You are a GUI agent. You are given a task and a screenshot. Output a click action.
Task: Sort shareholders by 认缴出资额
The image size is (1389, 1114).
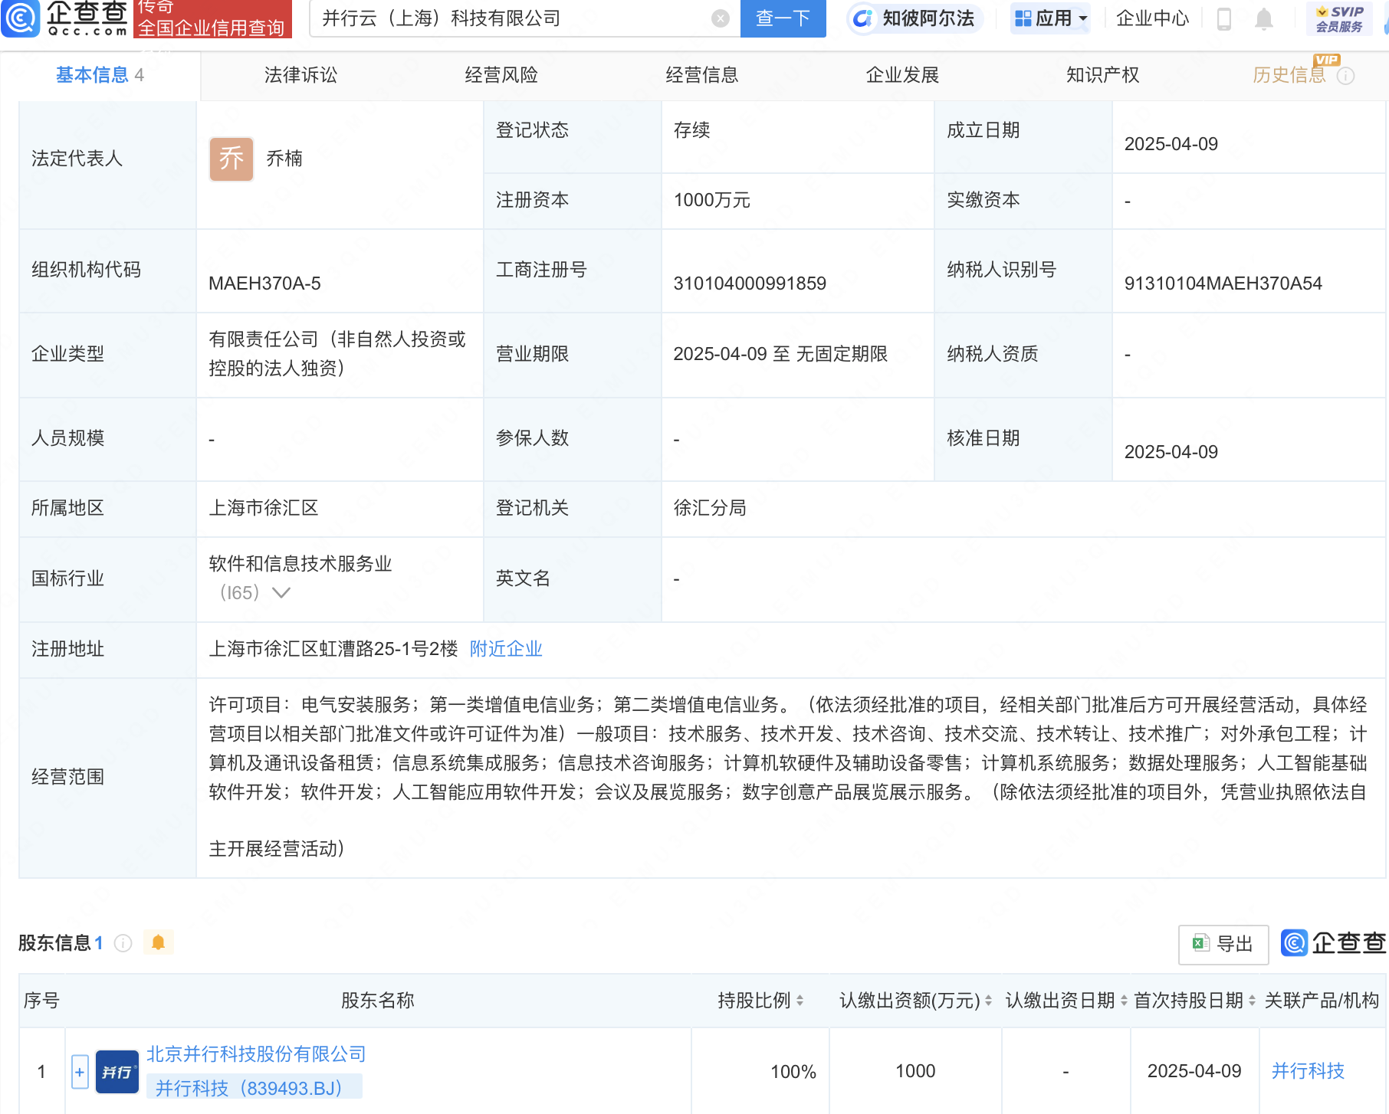coord(987,1001)
